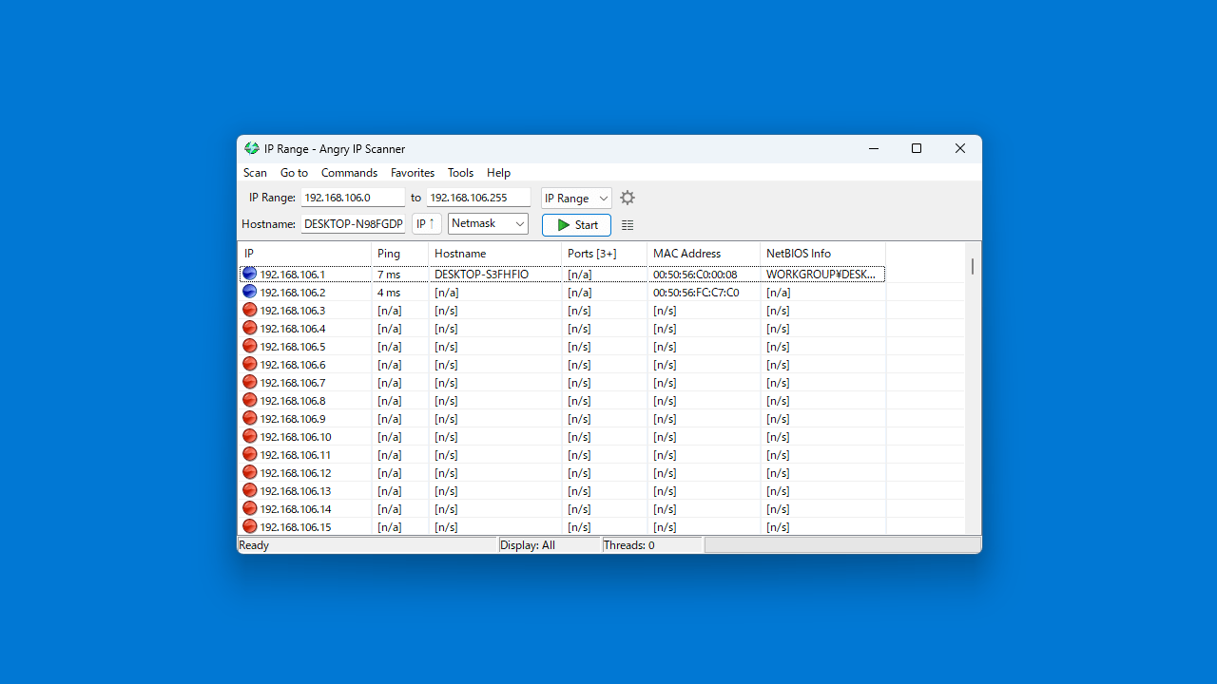Sort by the Ports [3+] column header

pos(604,254)
